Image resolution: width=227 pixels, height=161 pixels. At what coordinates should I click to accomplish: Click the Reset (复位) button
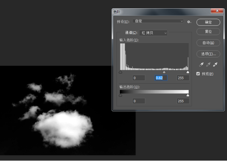point(208,31)
